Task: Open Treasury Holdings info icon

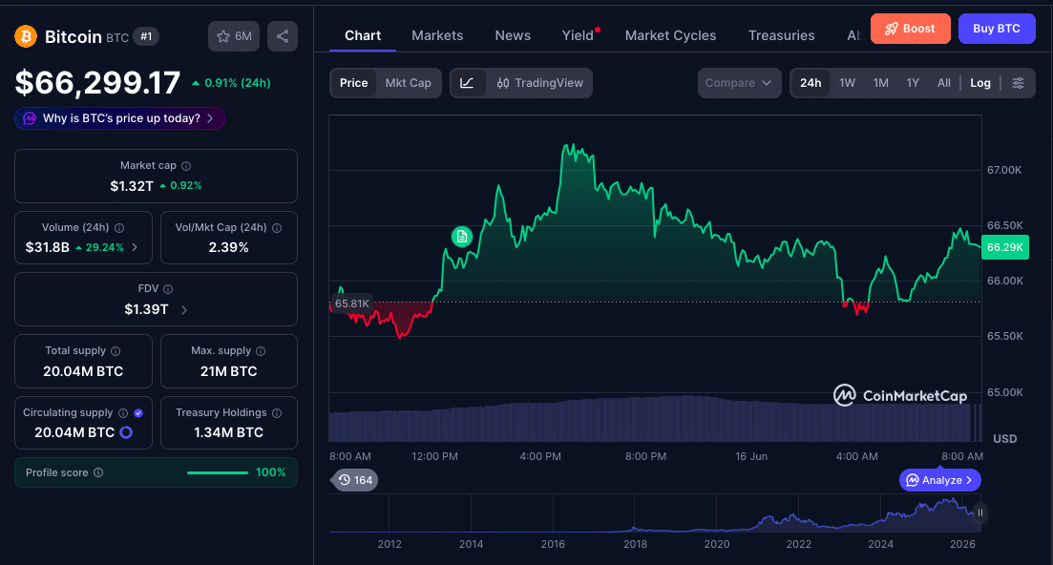Action: click(x=277, y=413)
